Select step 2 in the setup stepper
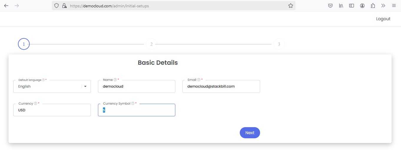 pos(152,44)
